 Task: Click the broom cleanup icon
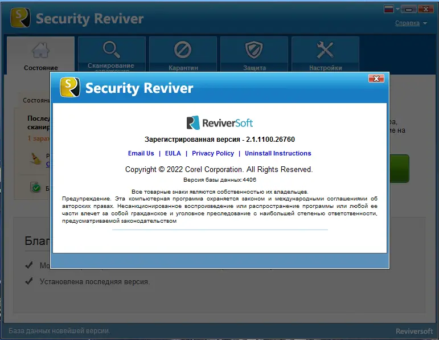tap(36, 159)
